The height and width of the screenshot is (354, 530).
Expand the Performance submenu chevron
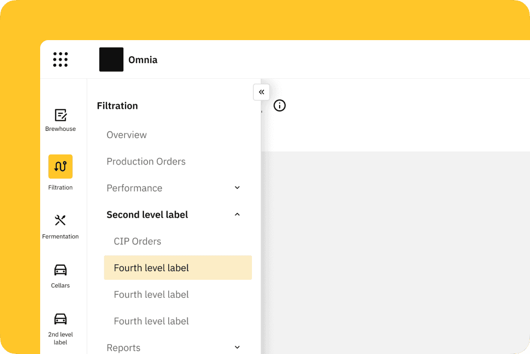237,188
